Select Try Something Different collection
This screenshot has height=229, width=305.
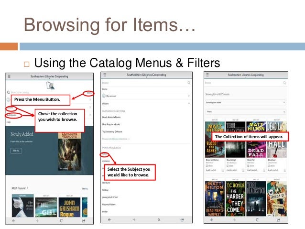click(x=112, y=131)
